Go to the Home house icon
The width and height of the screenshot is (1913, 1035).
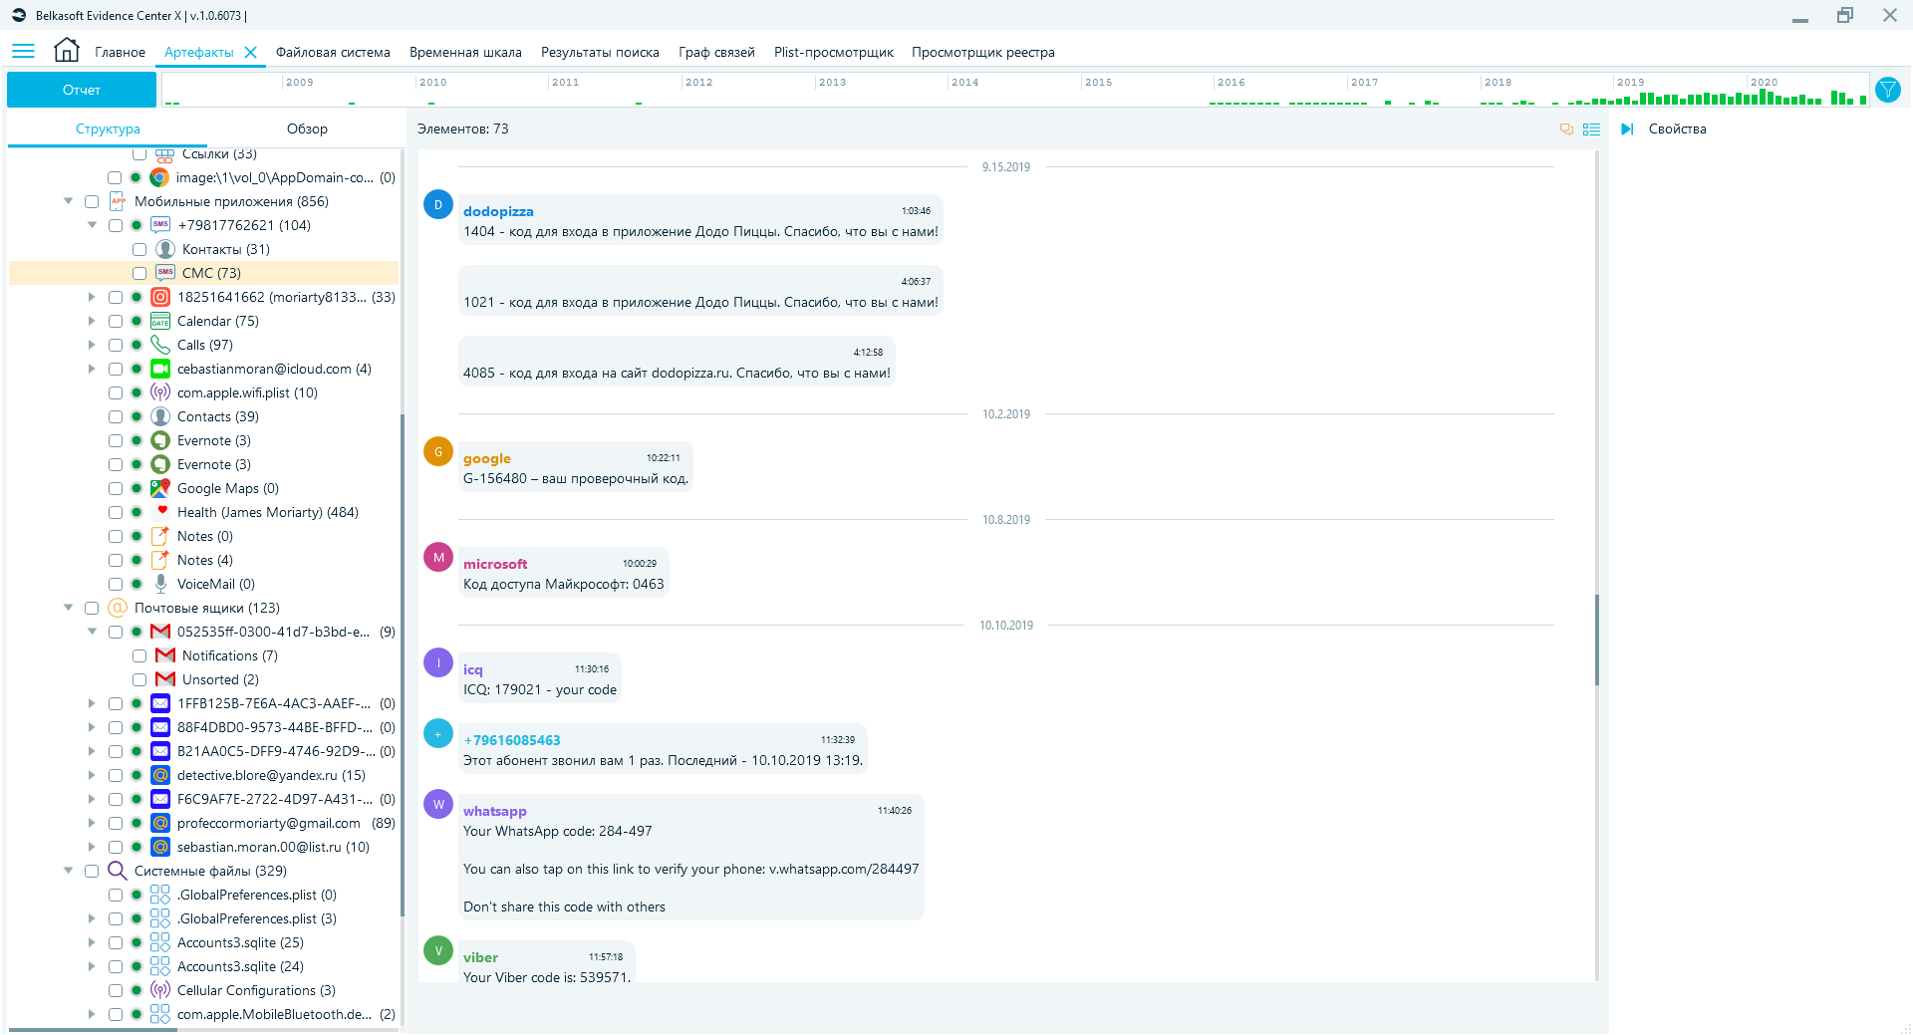(67, 50)
